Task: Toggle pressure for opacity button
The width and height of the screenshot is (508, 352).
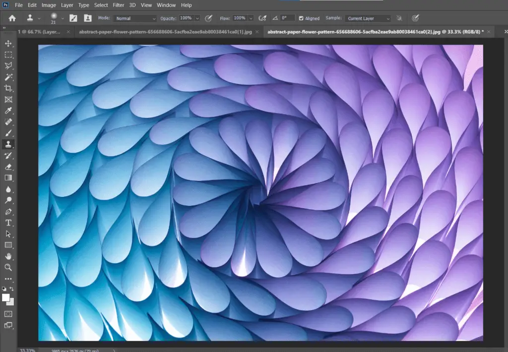Action: click(x=209, y=18)
